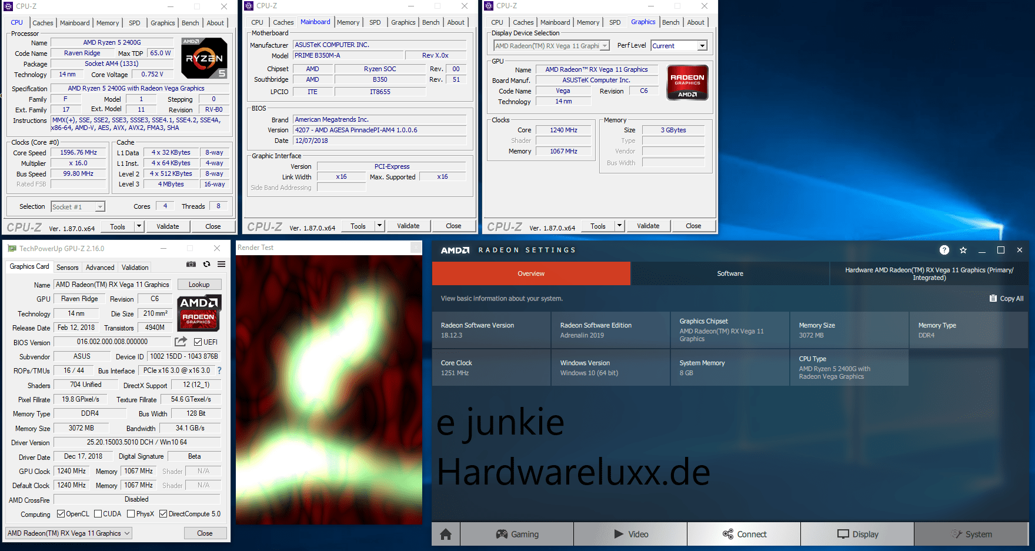The width and height of the screenshot is (1035, 551).
Task: Click the Memory Size 3072 MB tile
Action: tap(849, 330)
